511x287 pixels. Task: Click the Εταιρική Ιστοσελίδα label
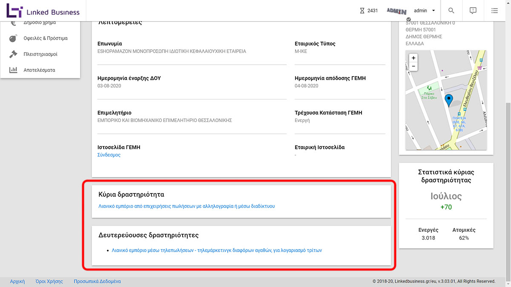click(x=320, y=147)
